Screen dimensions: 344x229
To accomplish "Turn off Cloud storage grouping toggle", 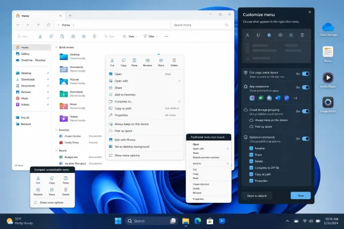I will click(x=306, y=111).
